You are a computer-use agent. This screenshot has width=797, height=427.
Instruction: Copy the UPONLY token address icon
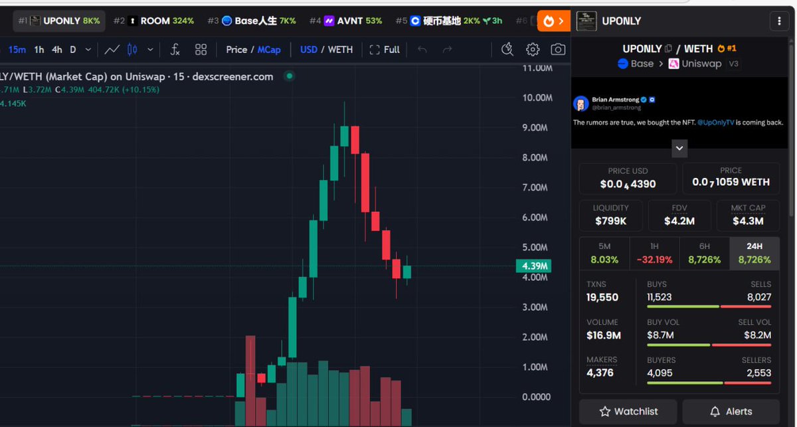[x=669, y=49]
